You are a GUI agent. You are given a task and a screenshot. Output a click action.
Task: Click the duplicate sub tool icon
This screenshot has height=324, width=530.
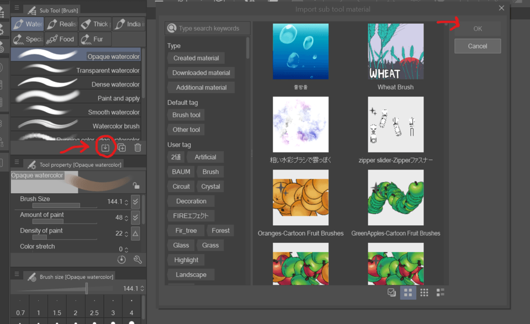coord(121,147)
